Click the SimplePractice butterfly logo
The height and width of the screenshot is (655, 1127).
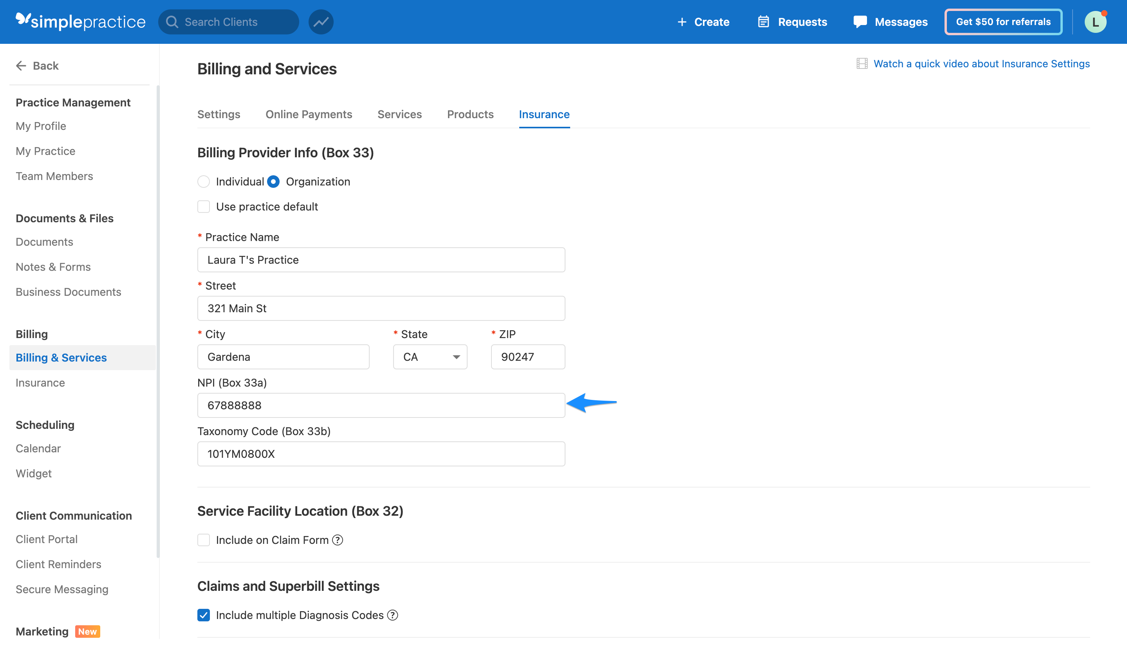point(23,20)
